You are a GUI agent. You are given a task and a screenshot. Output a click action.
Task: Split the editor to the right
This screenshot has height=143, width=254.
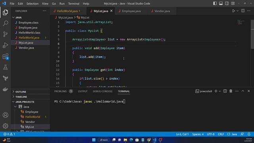tap(243, 11)
